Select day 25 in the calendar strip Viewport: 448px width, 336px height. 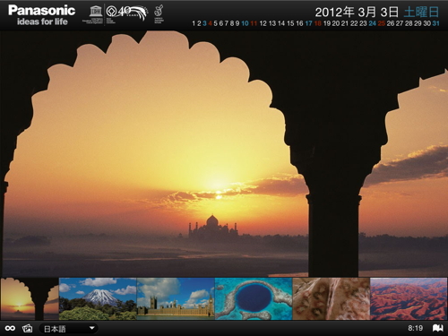pos(382,23)
